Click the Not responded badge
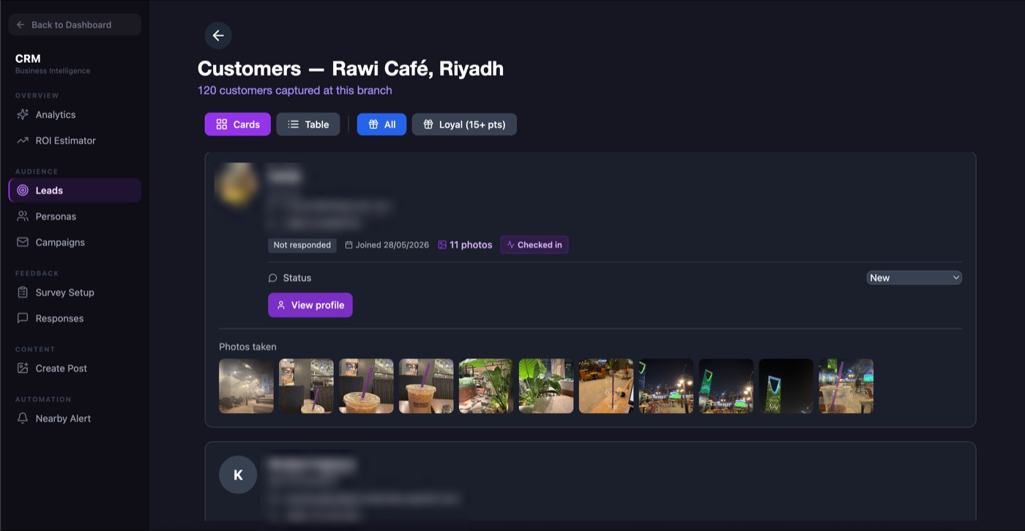 coord(302,245)
